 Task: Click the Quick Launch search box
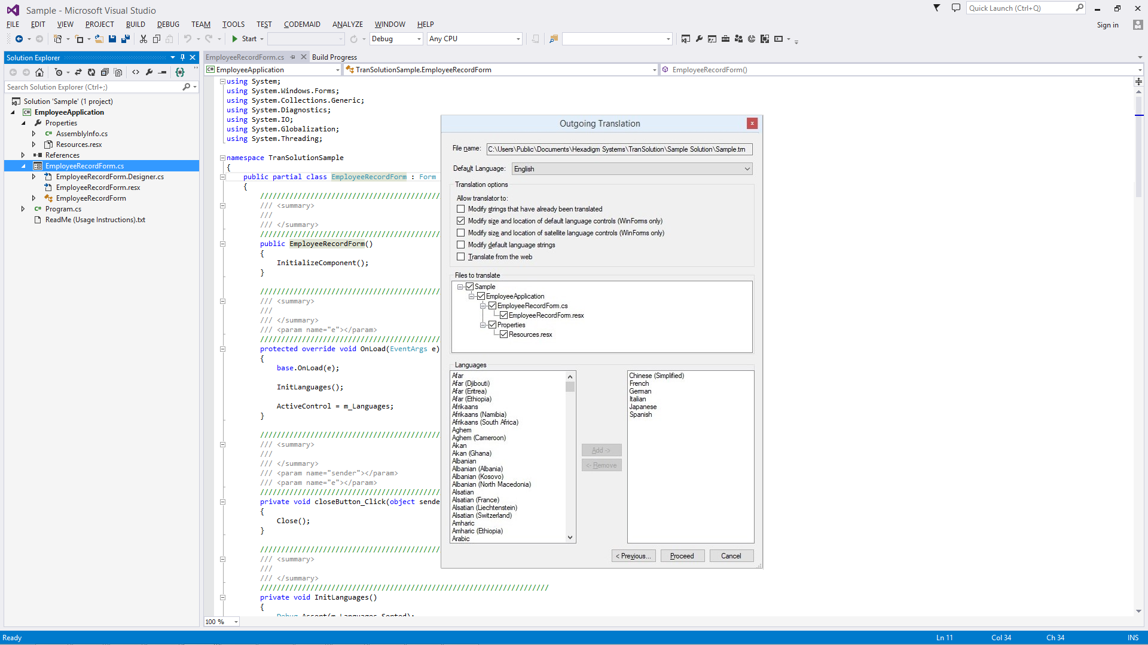(1025, 8)
